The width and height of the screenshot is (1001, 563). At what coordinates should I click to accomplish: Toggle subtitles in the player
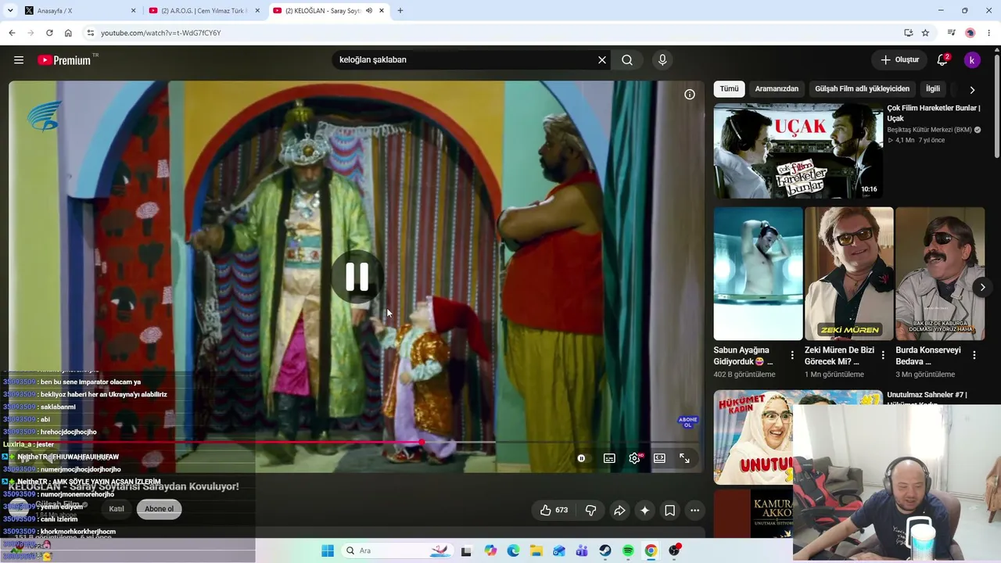pyautogui.click(x=609, y=458)
